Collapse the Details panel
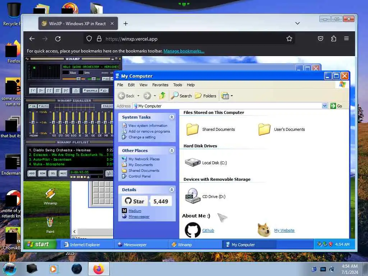 [x=172, y=190]
